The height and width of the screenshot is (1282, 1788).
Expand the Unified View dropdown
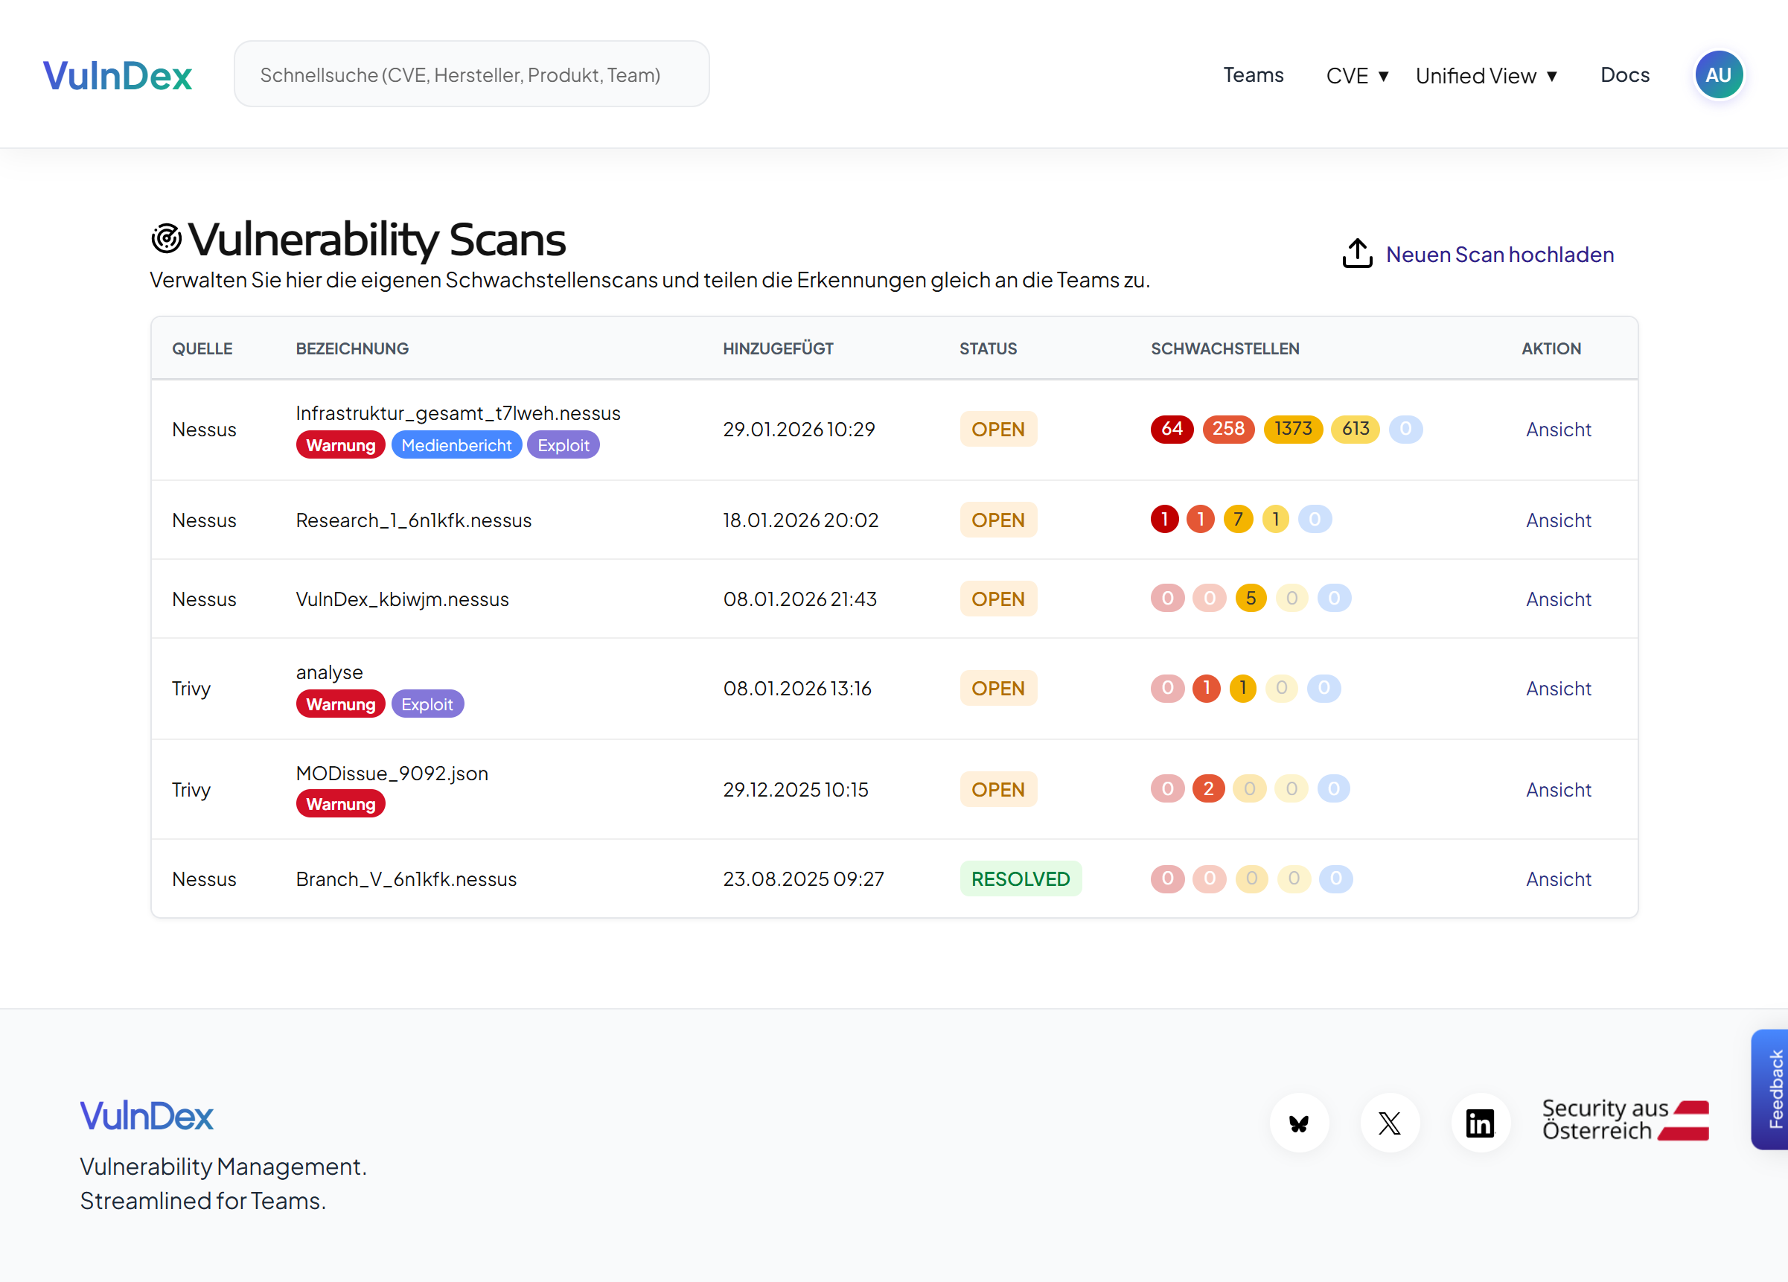click(1486, 76)
